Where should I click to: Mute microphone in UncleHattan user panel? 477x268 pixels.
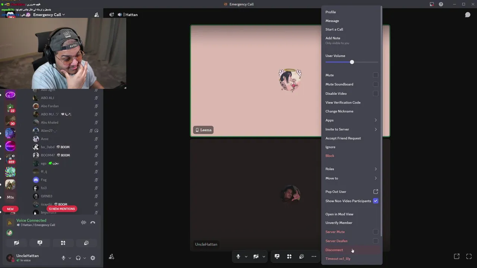[63, 258]
